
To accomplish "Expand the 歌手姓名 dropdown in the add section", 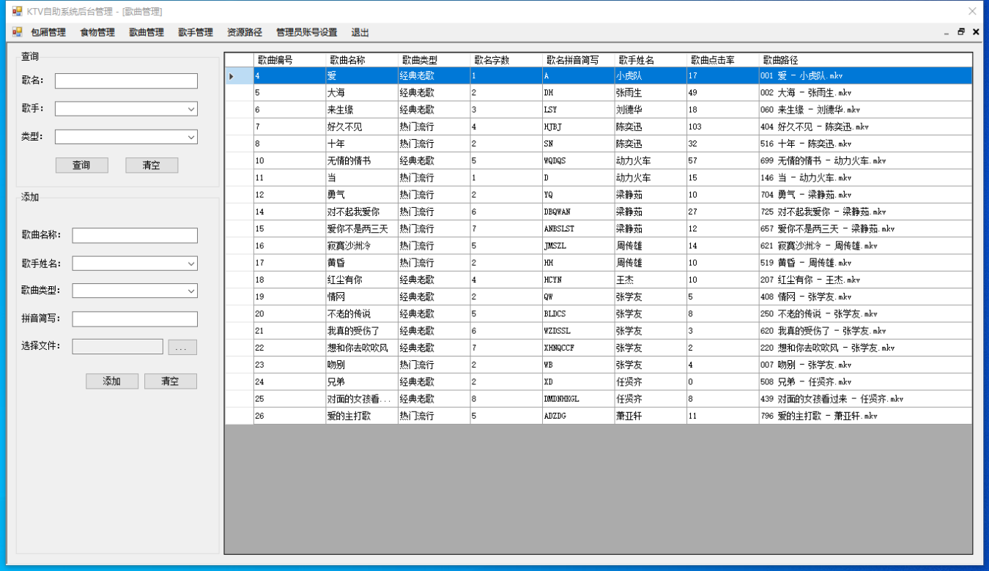I will click(191, 263).
